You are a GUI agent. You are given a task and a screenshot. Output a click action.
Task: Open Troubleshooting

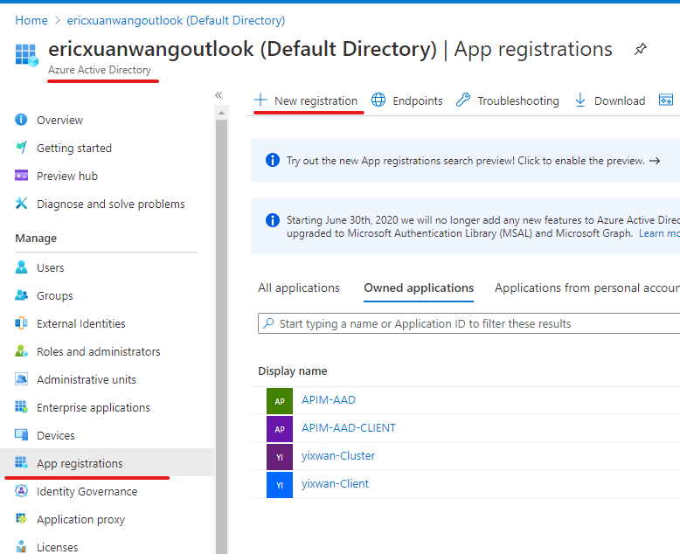(518, 101)
